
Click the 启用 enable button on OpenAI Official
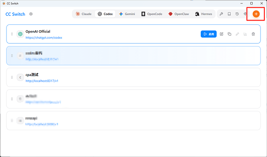[208, 34]
